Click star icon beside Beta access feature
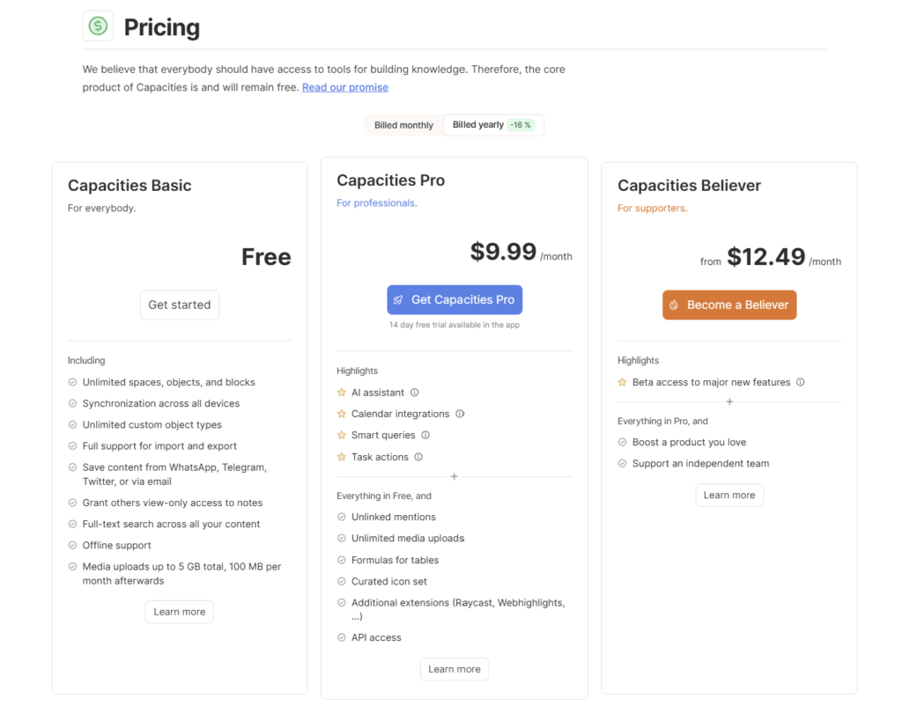 [x=622, y=382]
